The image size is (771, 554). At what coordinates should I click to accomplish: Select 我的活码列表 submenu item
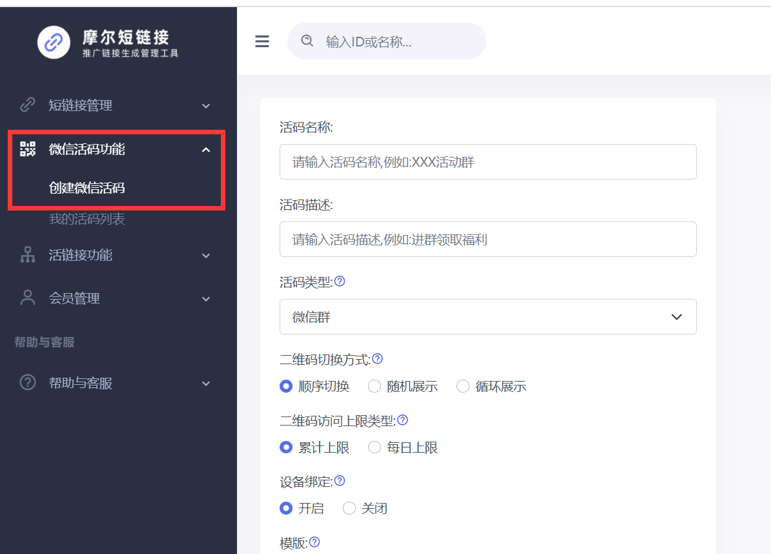click(87, 219)
